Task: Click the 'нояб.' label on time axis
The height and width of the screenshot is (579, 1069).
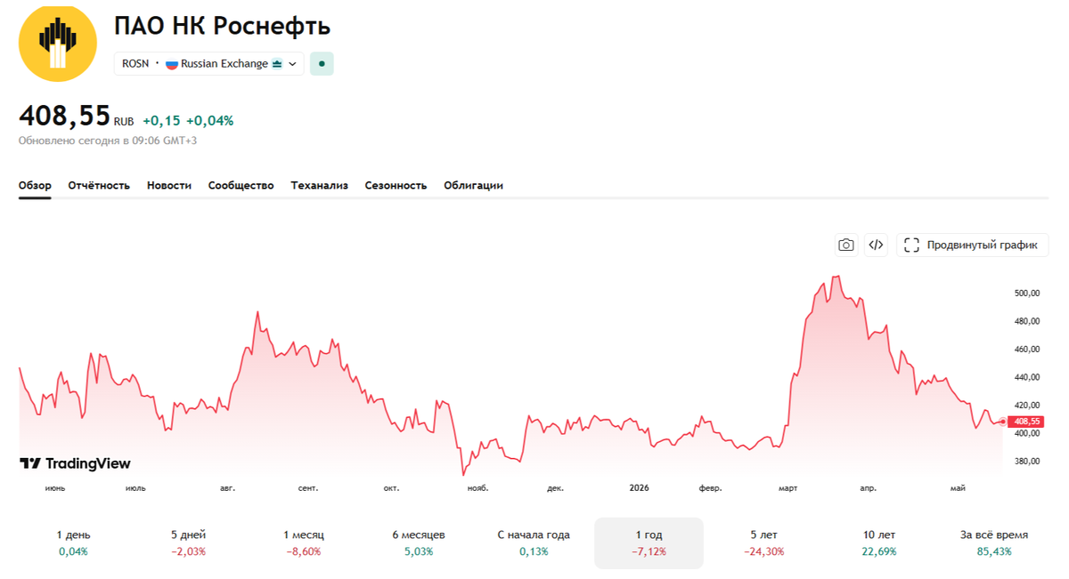Action: (478, 488)
